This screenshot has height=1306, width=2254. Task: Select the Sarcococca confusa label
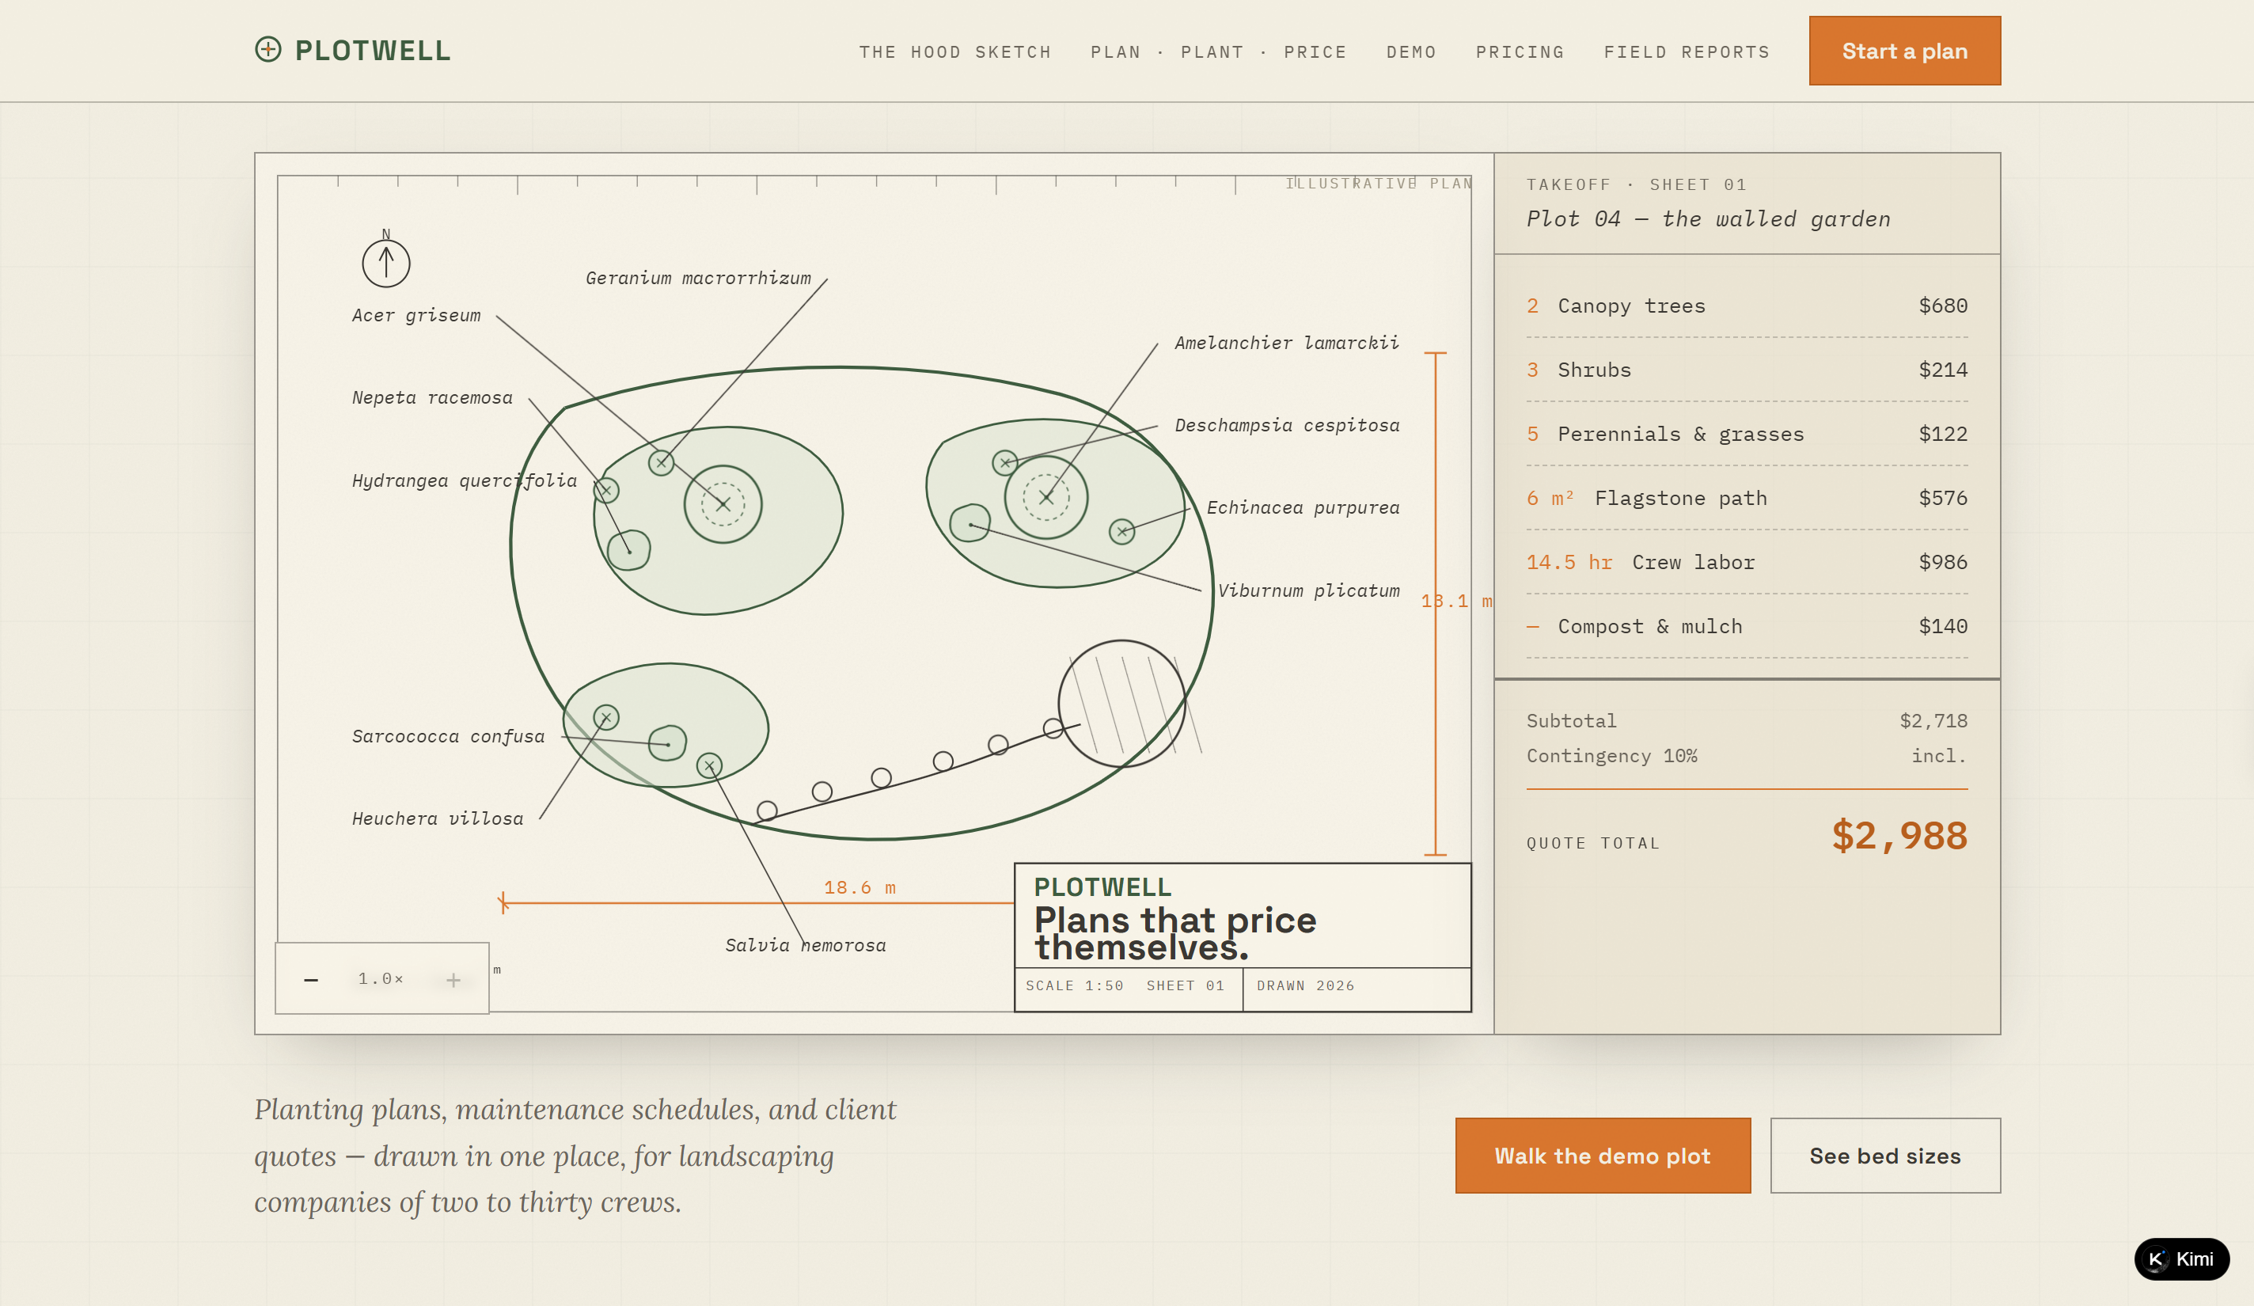448,736
